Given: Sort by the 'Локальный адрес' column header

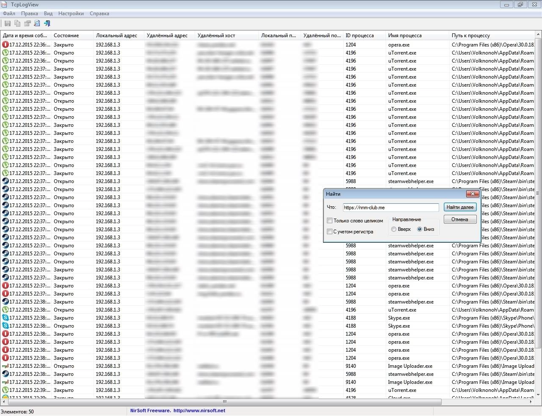Looking at the screenshot, I should tap(119, 36).
